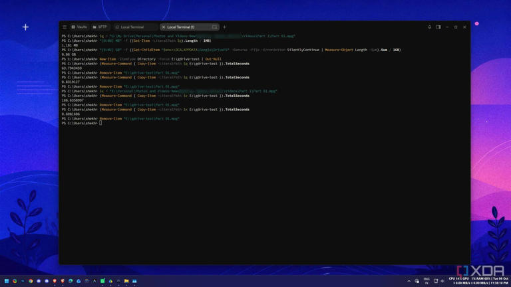Maximize the Termius window

456,27
